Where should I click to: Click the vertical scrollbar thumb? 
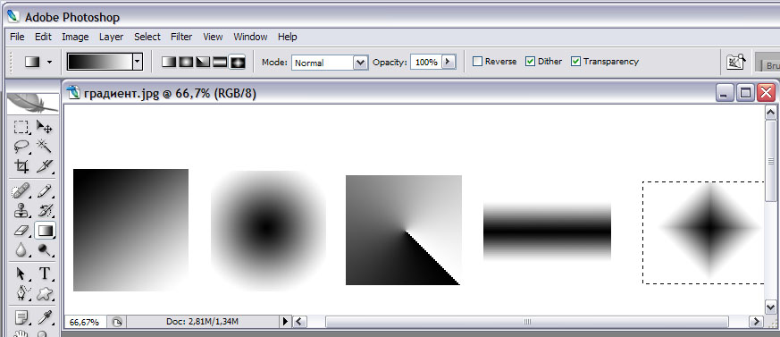(x=770, y=161)
